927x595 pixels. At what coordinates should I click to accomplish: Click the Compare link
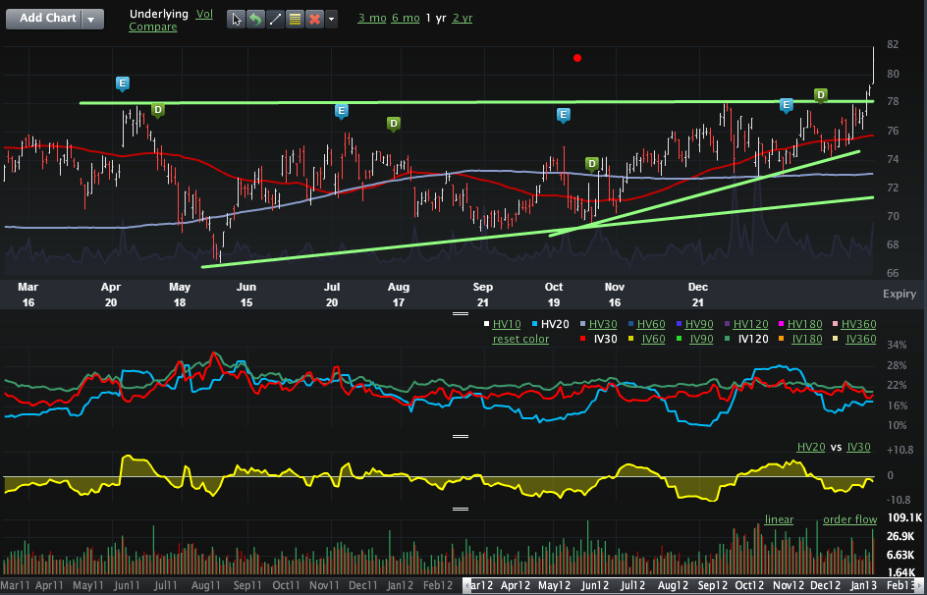[x=152, y=27]
